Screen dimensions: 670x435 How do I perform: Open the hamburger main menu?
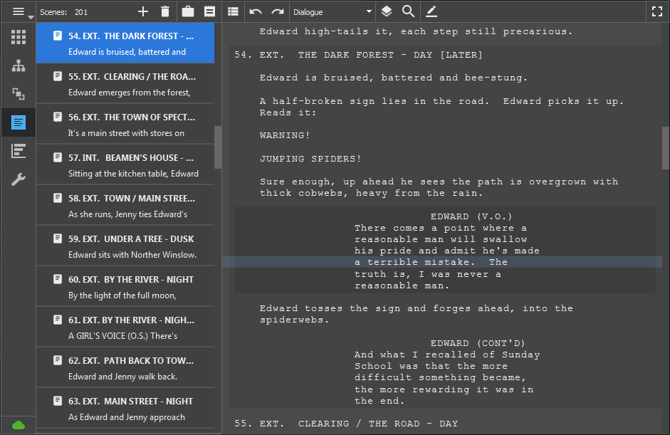click(19, 11)
